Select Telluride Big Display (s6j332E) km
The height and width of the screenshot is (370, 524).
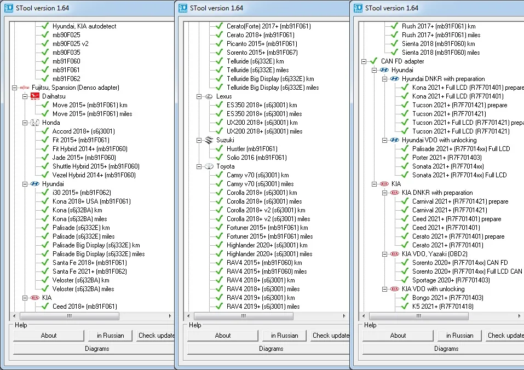[270, 79]
